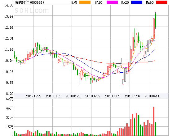
Task: Click the price axis label 12.31
Action: click(9, 38)
